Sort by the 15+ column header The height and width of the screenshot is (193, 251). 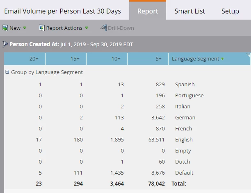pyautogui.click(x=66, y=59)
